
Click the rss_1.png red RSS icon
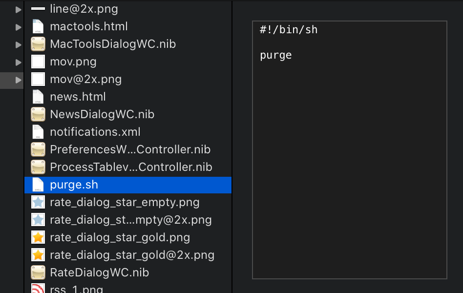38,288
